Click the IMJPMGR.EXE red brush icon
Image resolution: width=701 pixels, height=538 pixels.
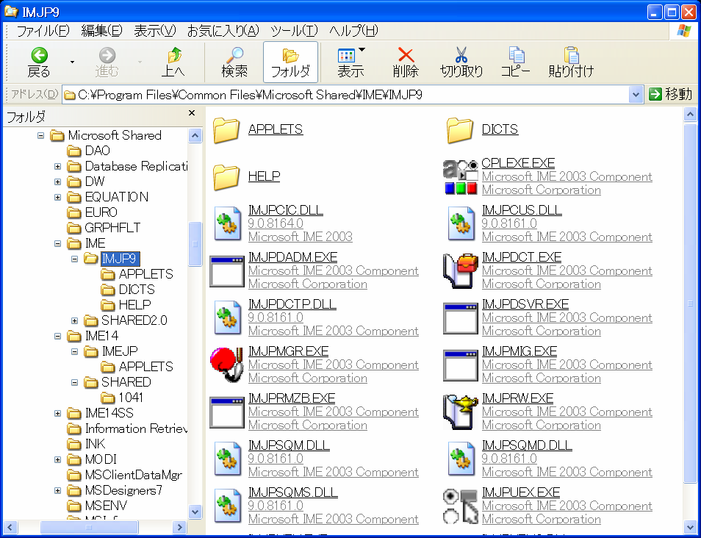[227, 365]
